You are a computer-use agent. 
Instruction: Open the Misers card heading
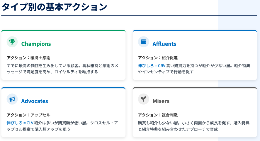tap(161, 101)
